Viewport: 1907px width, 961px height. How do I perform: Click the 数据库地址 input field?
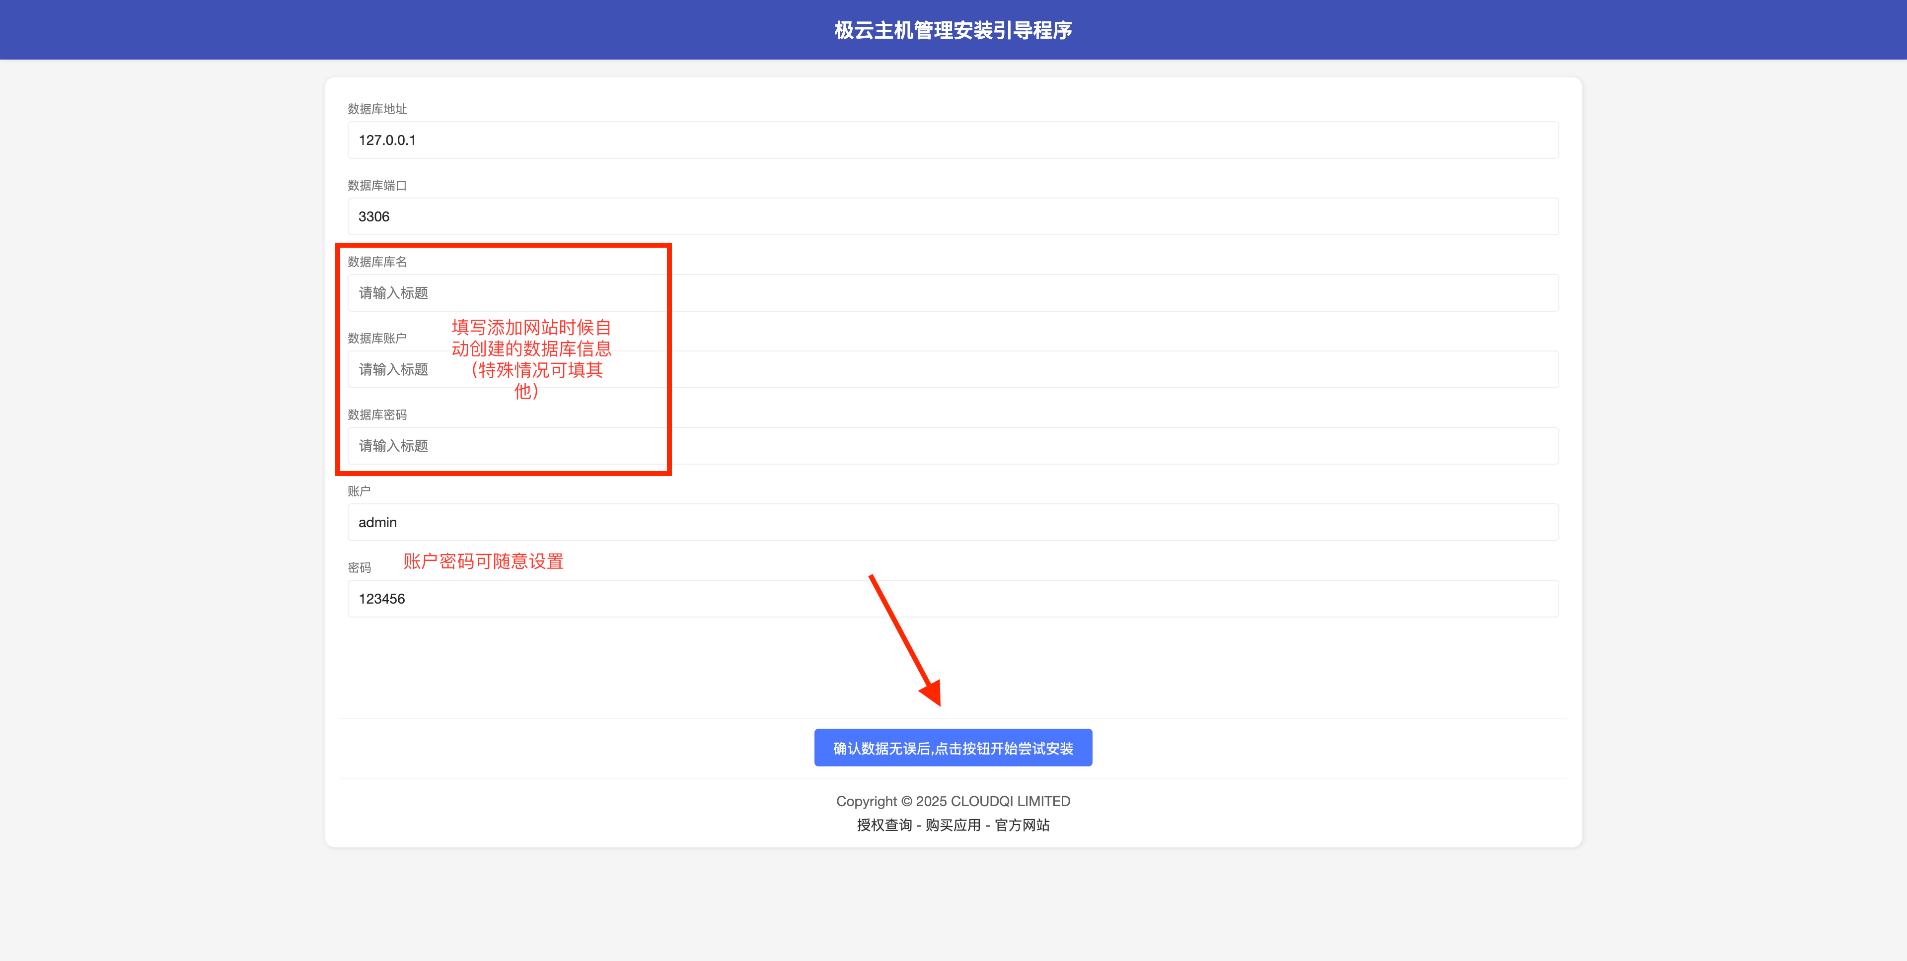point(953,140)
